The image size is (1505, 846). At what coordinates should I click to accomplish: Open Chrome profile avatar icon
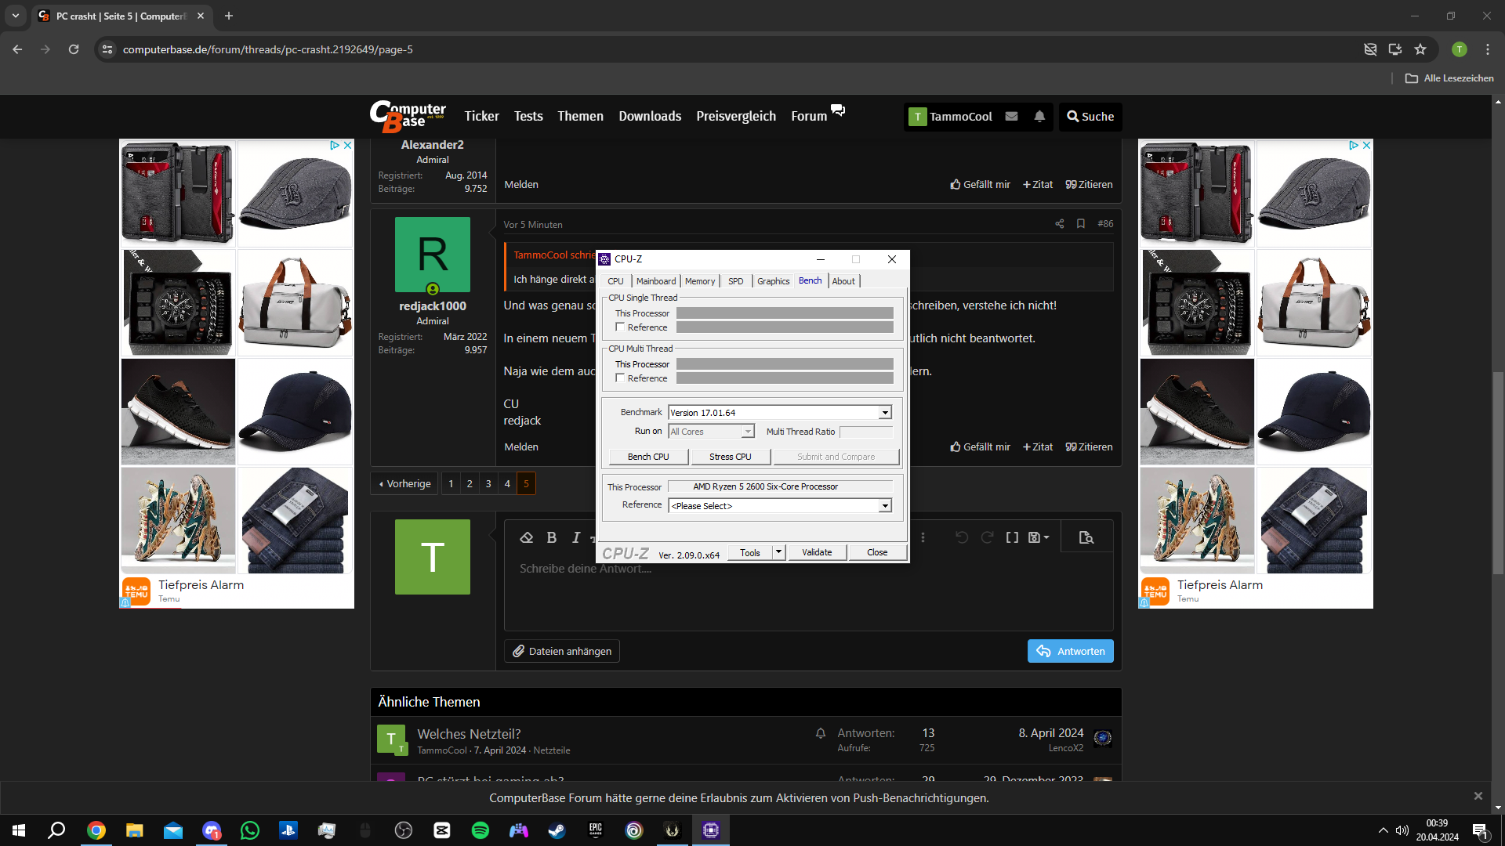pyautogui.click(x=1460, y=49)
